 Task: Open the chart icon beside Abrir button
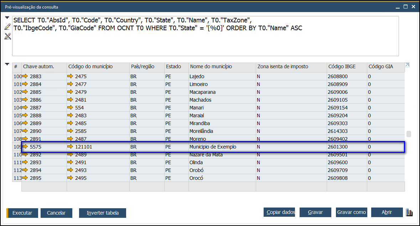409,212
